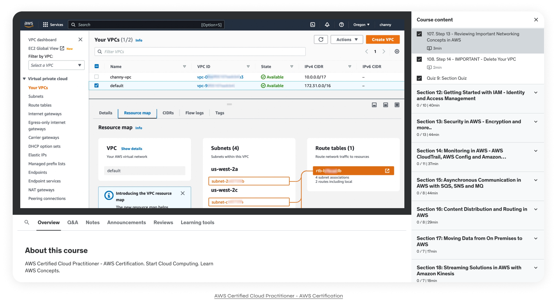
Task: Expand Section 16 Content Distribution and Routing
Action: tap(536, 209)
